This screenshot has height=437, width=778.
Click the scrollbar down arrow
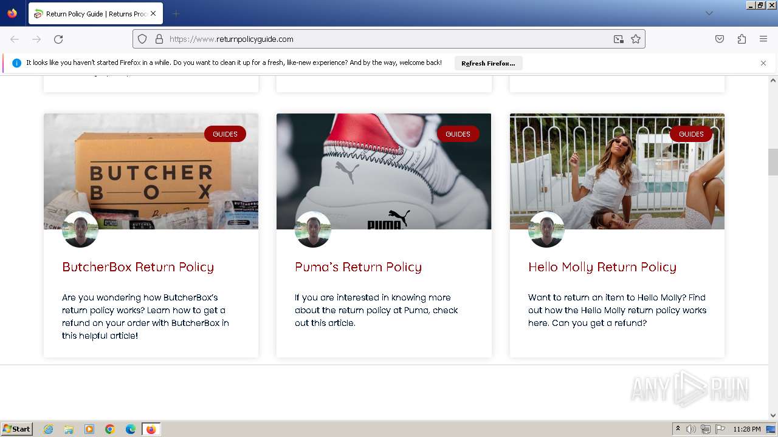pos(773,416)
